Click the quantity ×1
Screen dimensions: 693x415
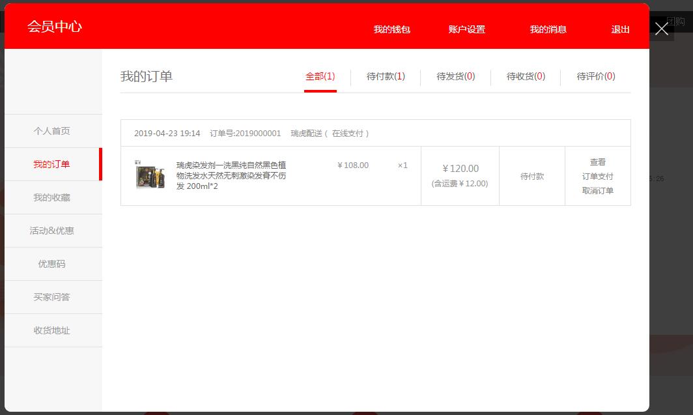tap(403, 165)
